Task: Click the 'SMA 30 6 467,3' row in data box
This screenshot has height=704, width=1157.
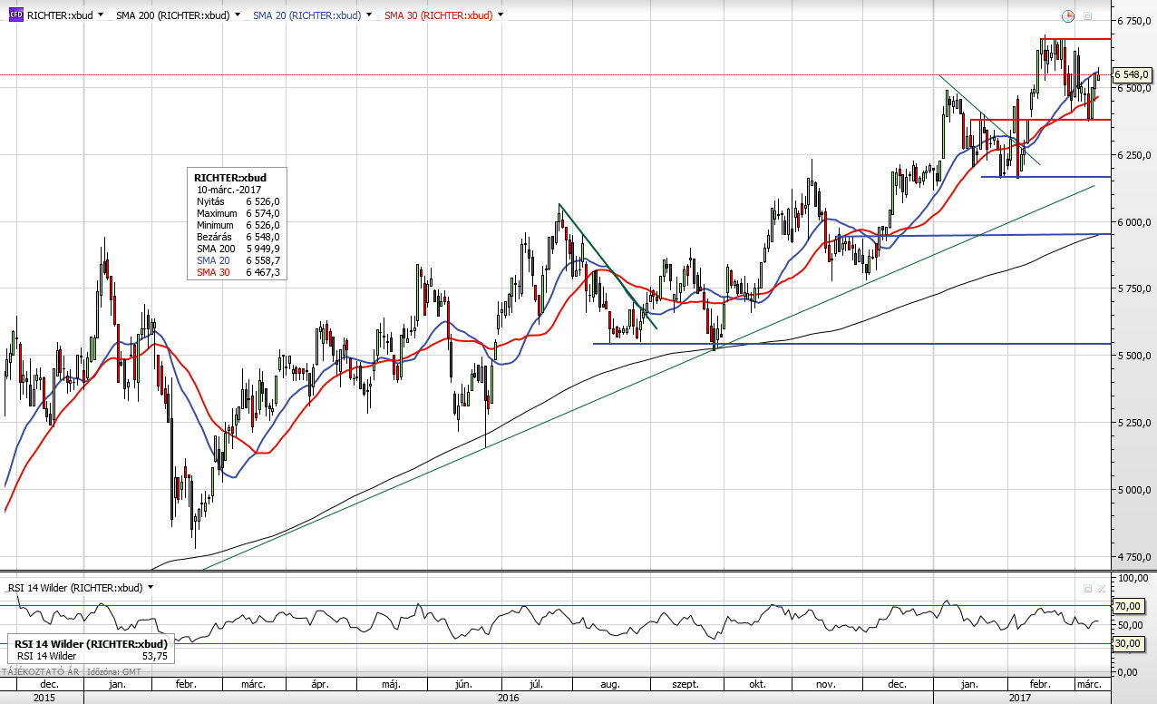Action: (x=238, y=271)
